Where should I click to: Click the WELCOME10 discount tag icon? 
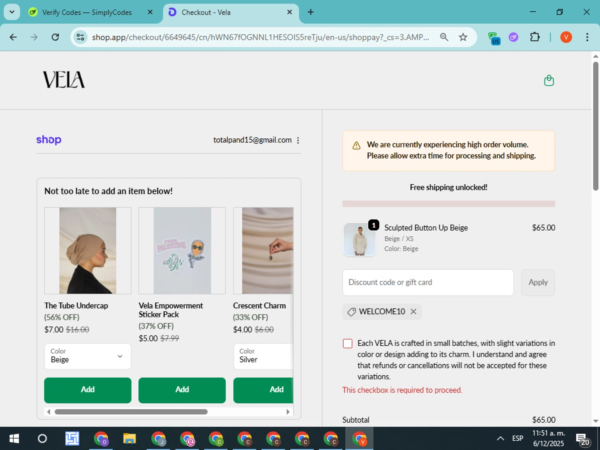pyautogui.click(x=352, y=312)
